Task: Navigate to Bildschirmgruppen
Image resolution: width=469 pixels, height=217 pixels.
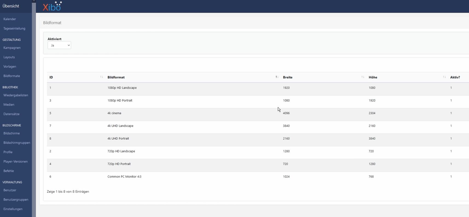Action: pos(17,143)
